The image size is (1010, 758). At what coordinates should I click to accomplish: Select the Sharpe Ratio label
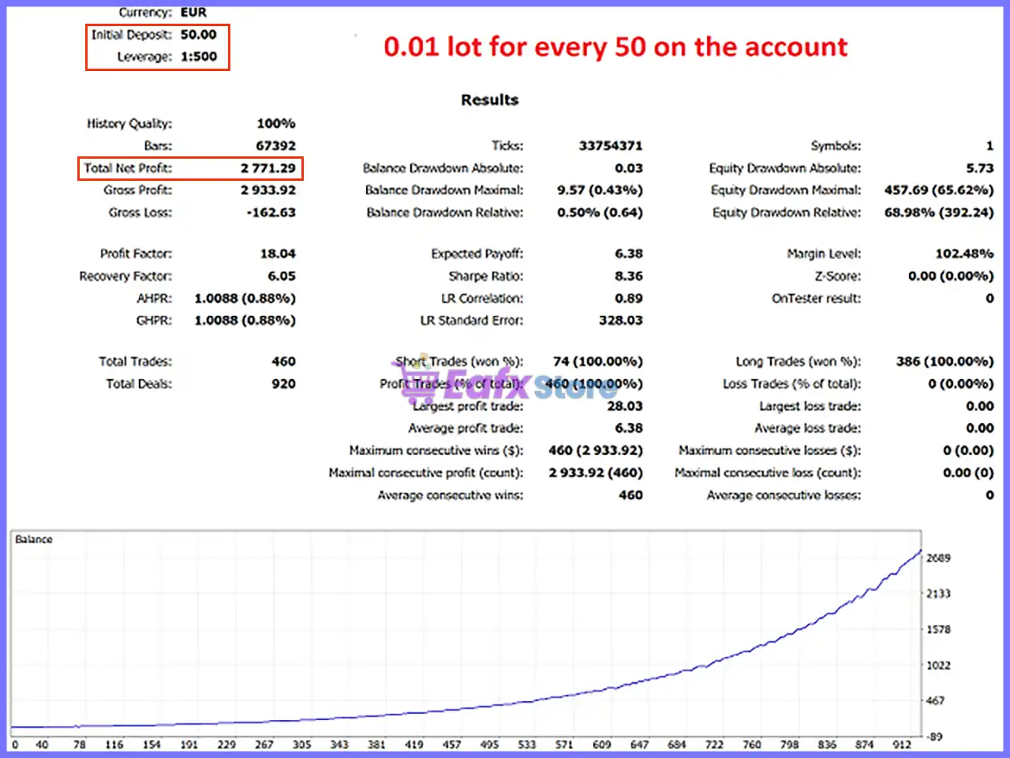click(486, 276)
